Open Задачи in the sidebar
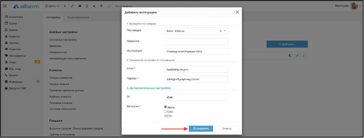This screenshot has height=138, width=364. pyautogui.click(x=12, y=30)
